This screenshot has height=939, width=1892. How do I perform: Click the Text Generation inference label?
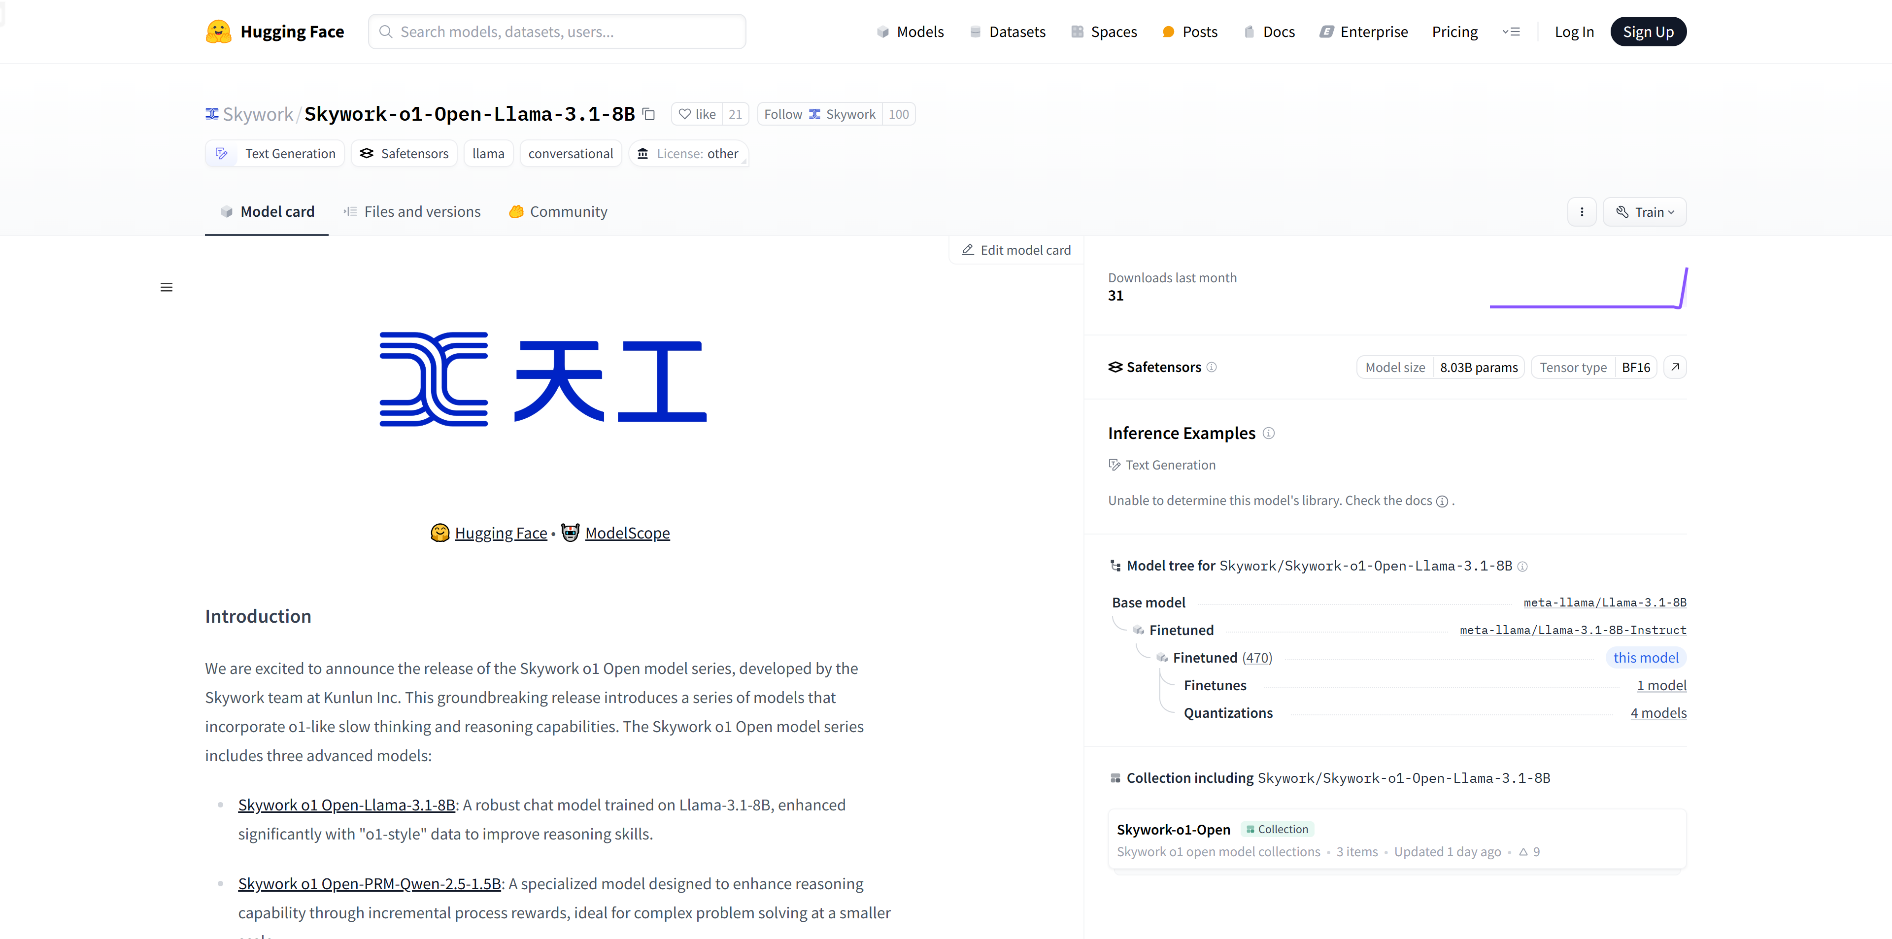(1162, 466)
